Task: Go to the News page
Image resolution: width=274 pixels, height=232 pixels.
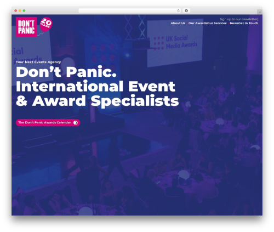Action: [234, 23]
